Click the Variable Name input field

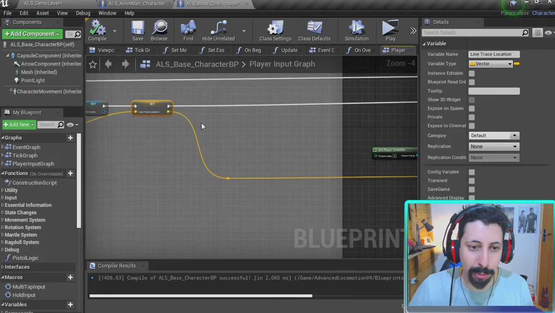coord(494,54)
